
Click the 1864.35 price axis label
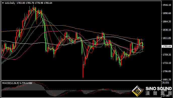167,21
